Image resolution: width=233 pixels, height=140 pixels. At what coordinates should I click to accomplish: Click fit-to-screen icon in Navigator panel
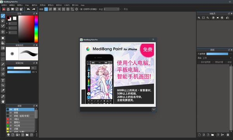(x=203, y=18)
